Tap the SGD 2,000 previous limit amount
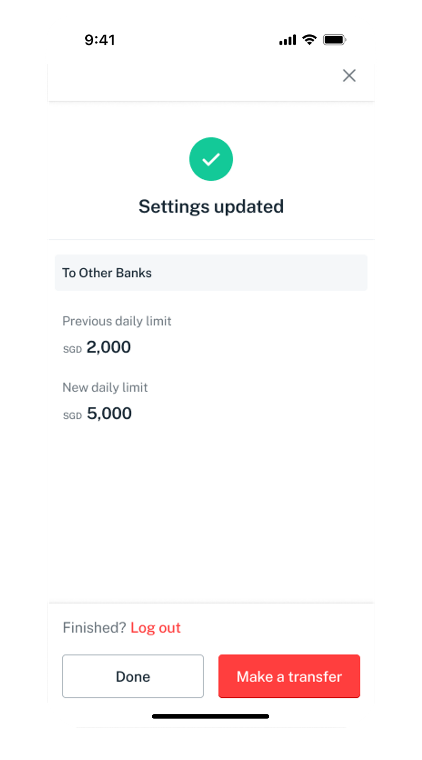The image size is (422, 760). coord(97,347)
